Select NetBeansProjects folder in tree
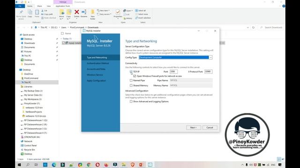The height and width of the screenshot is (168, 300). [34, 112]
